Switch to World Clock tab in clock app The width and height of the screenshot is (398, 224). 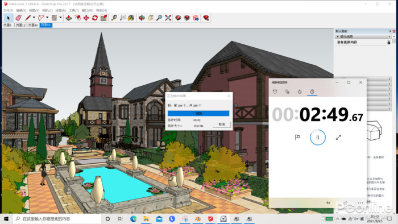[x=287, y=92]
